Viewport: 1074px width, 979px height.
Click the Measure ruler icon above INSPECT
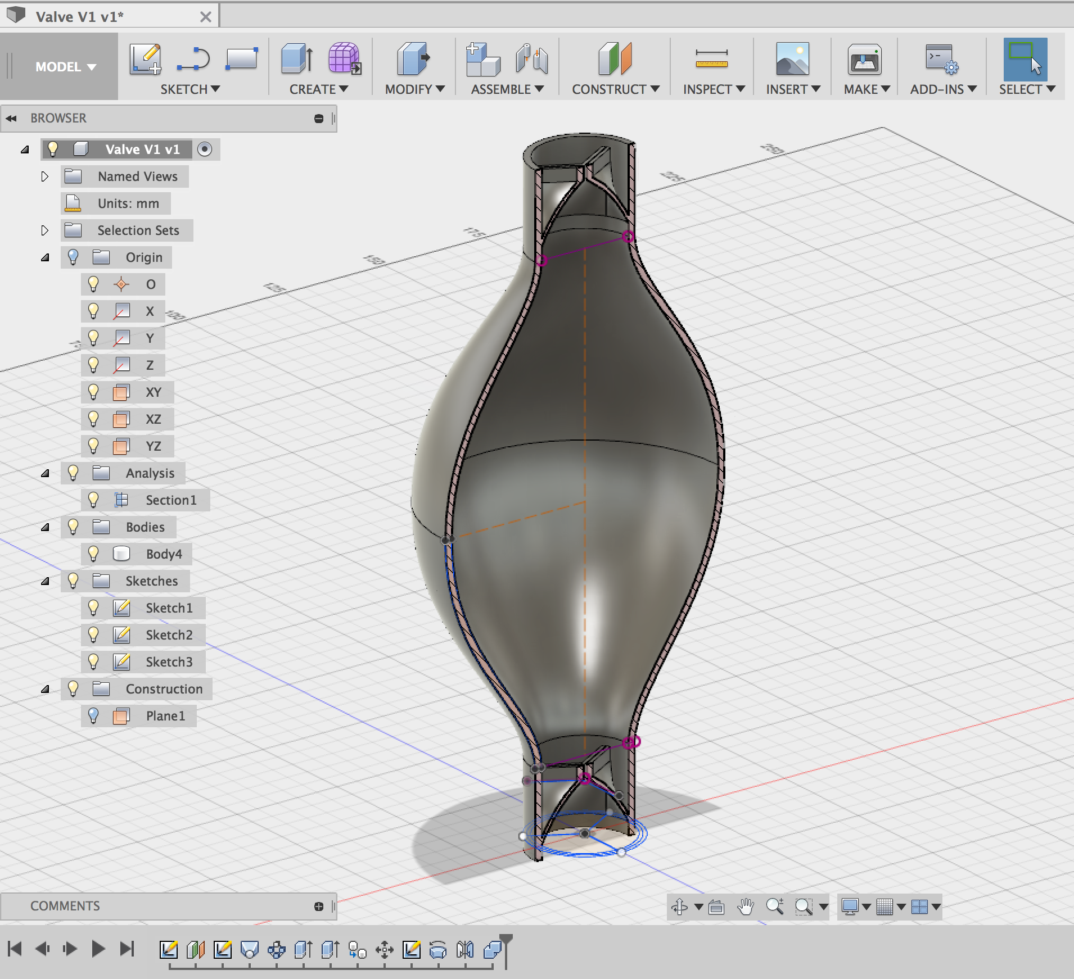711,59
